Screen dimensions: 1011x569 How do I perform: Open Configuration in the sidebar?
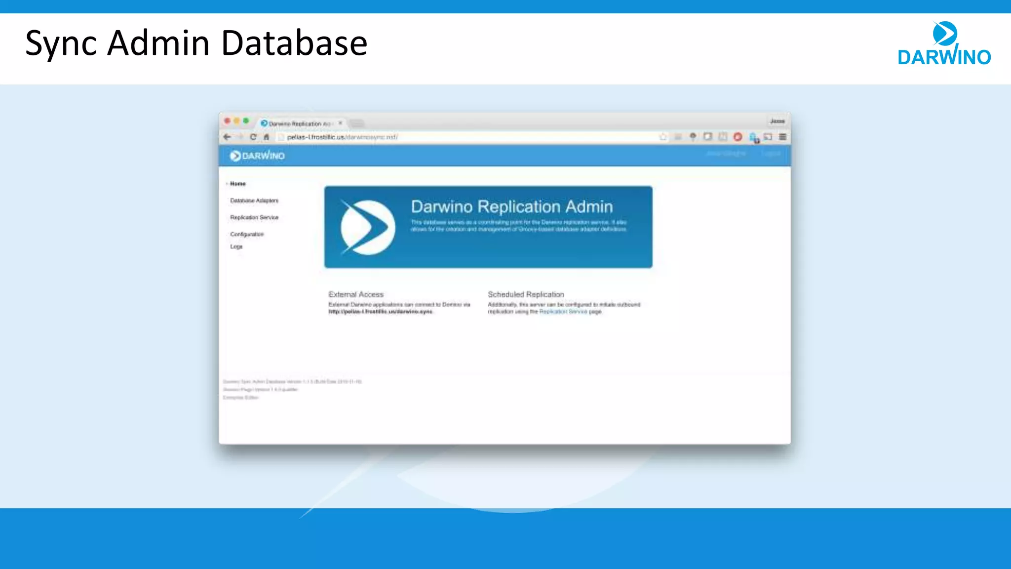(x=247, y=234)
